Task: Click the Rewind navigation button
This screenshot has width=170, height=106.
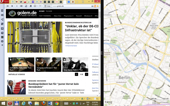Action: tap(7, 6)
